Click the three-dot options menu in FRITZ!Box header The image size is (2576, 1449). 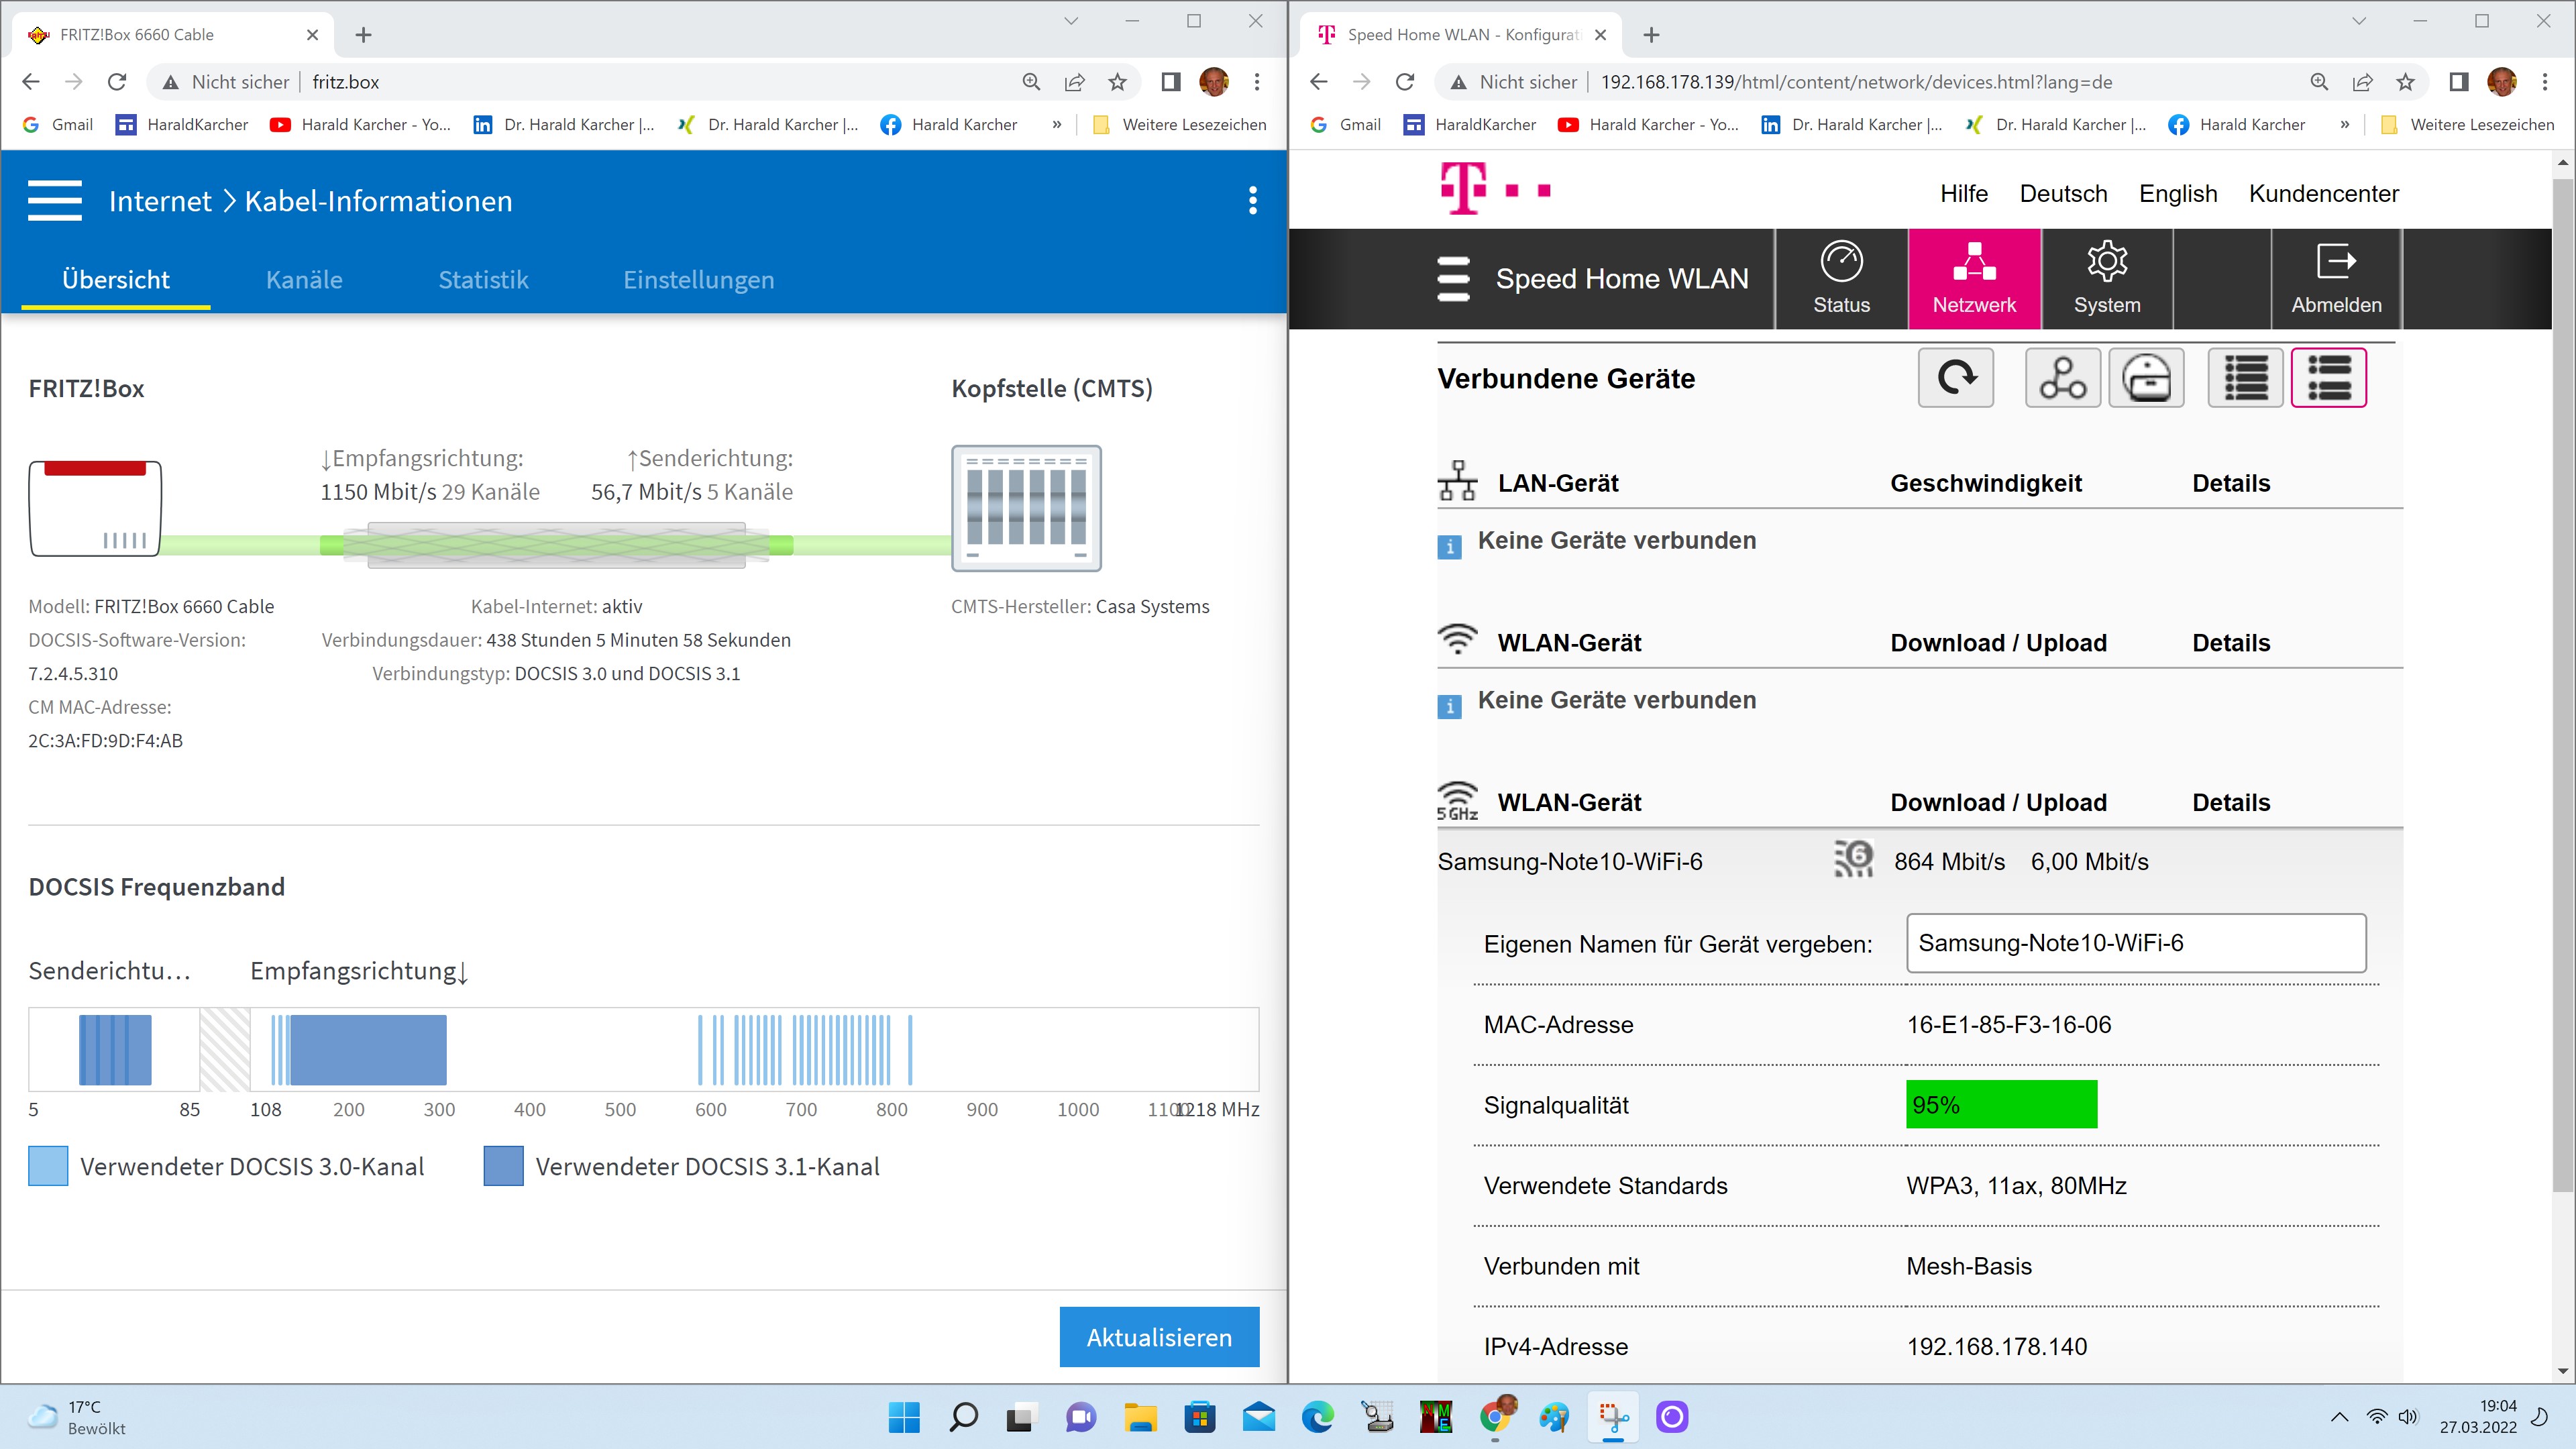[1252, 201]
